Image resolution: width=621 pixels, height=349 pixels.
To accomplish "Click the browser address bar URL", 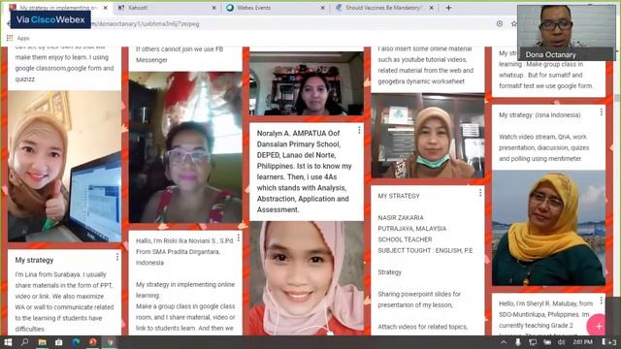I will [x=145, y=23].
